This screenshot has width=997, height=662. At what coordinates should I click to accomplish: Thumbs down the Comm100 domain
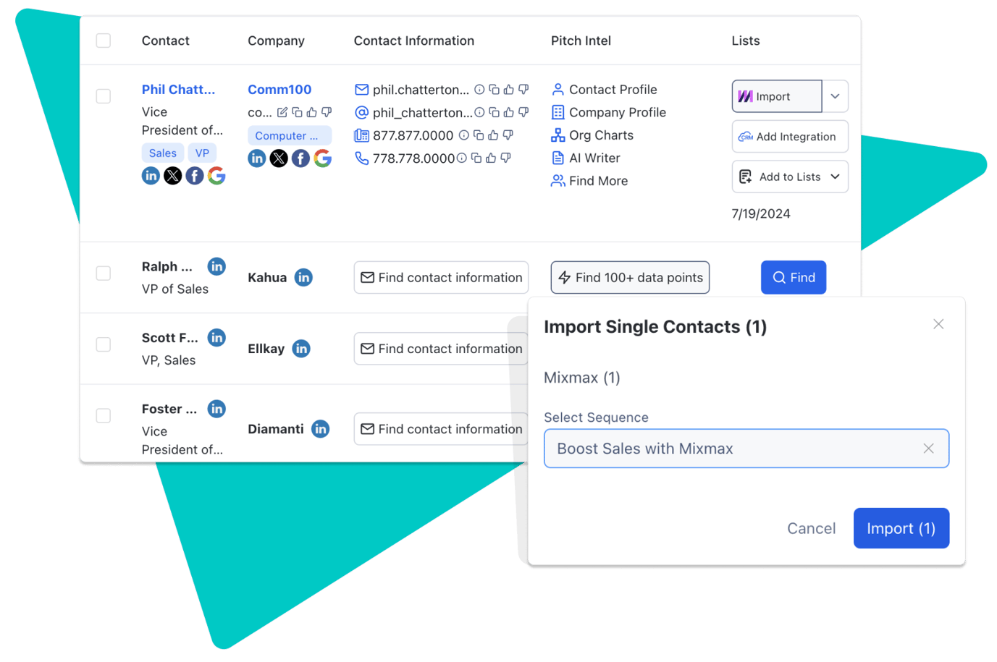pyautogui.click(x=327, y=112)
